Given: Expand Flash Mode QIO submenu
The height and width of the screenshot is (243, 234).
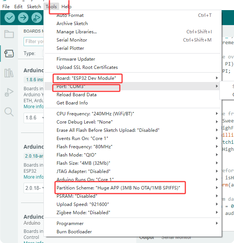Looking at the screenshot, I should [133, 155].
